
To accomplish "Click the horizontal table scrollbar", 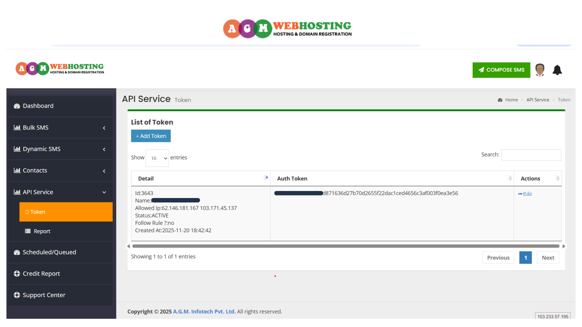I will (346, 246).
